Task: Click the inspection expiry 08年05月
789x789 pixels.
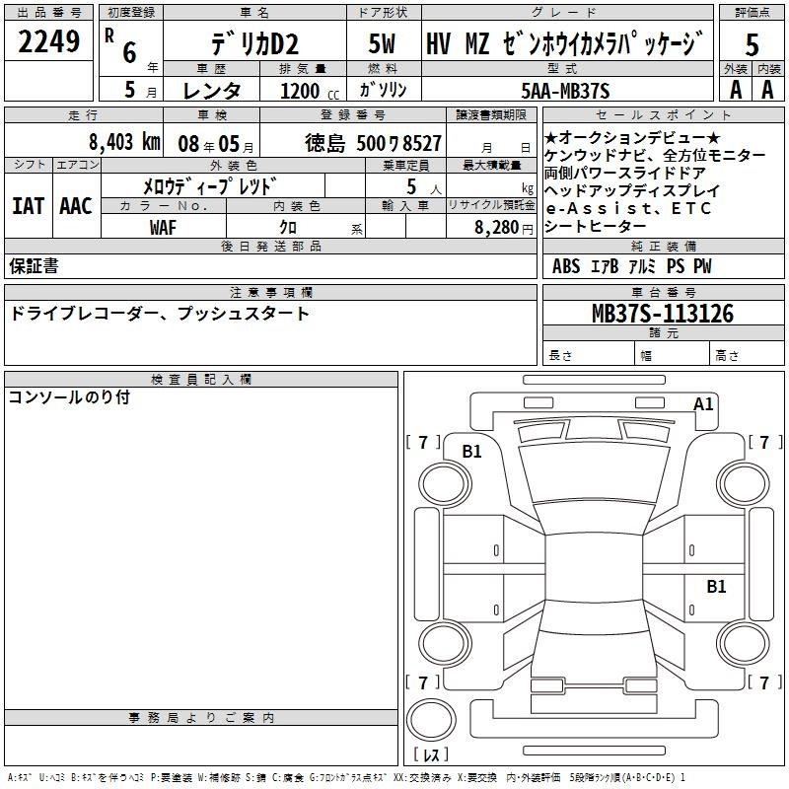Action: pyautogui.click(x=216, y=144)
